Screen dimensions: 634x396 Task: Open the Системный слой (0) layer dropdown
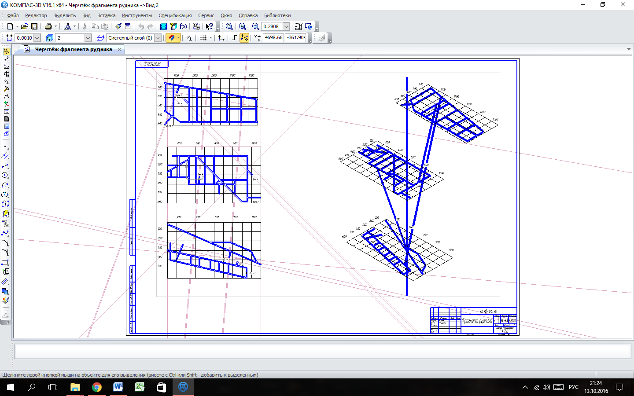point(158,38)
